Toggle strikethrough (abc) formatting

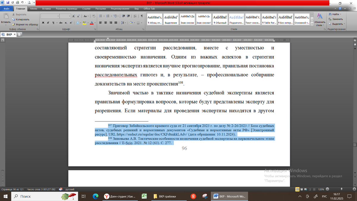click(61, 23)
